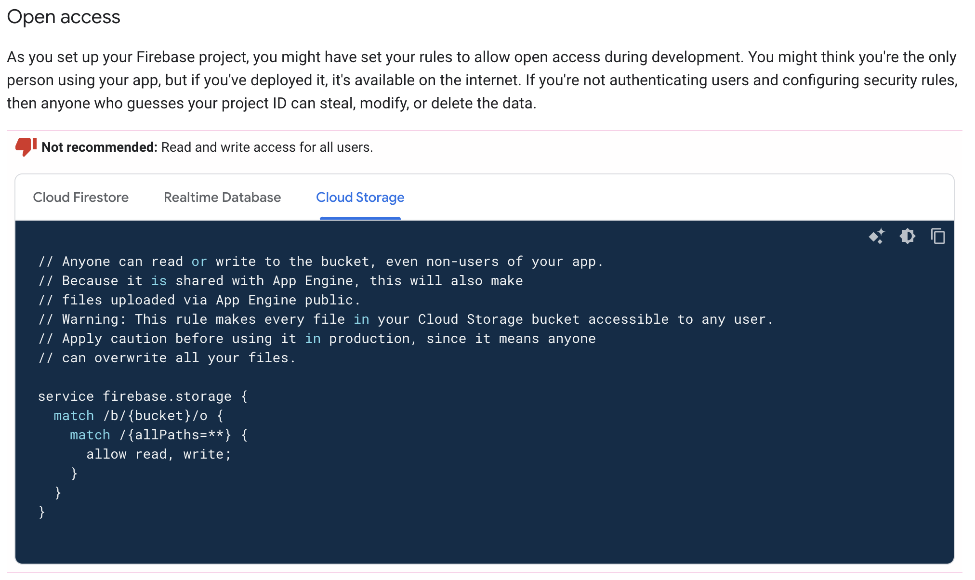Screen dimensions: 975x580
Task: Copy the code snippet with the copy icon
Action: 938,237
